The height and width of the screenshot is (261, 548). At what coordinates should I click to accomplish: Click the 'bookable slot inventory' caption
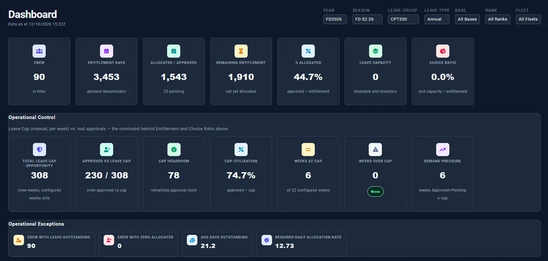375,92
